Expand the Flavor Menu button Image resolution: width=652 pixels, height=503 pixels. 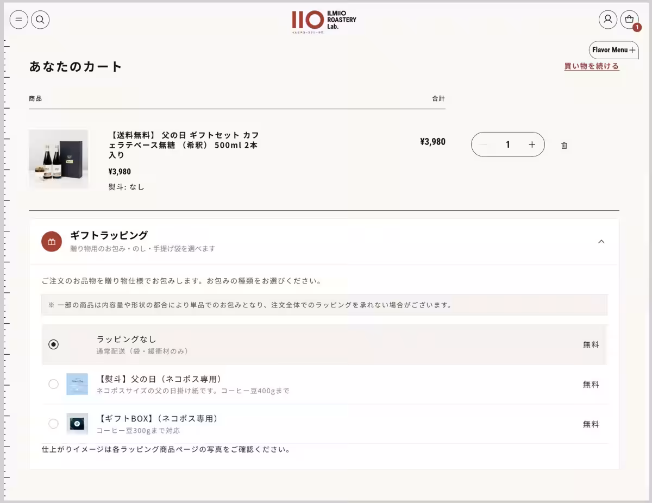(614, 50)
